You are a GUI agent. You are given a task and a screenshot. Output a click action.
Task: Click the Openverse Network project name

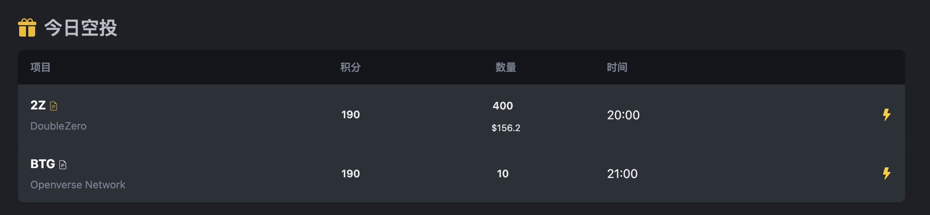tap(78, 185)
